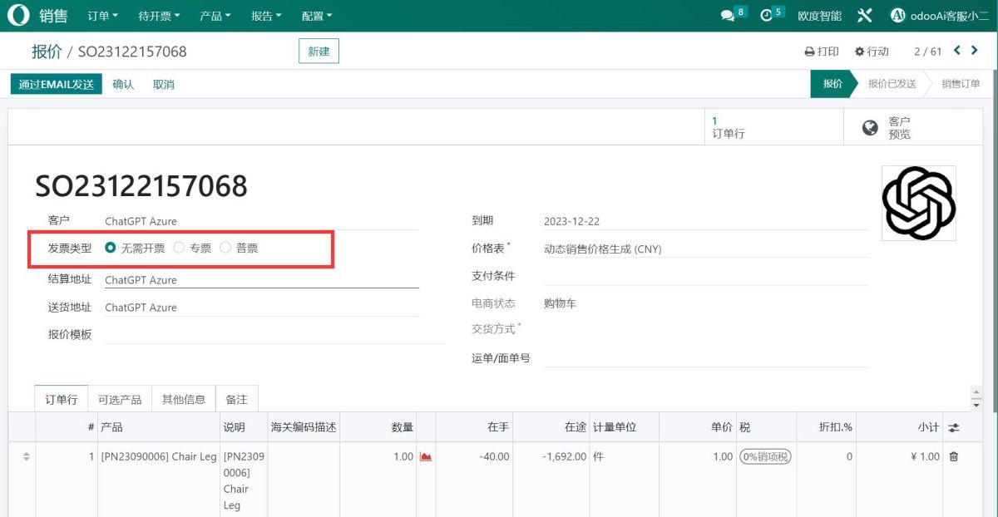This screenshot has width=998, height=517.
Task: Open the 配置 dropdown menu
Action: click(x=317, y=16)
